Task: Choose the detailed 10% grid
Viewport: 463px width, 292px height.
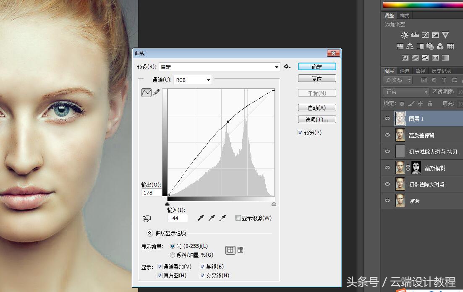Action: pyautogui.click(x=241, y=250)
